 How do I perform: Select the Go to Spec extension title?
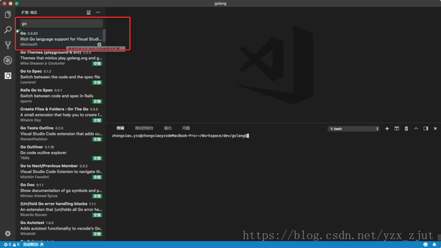(x=31, y=71)
